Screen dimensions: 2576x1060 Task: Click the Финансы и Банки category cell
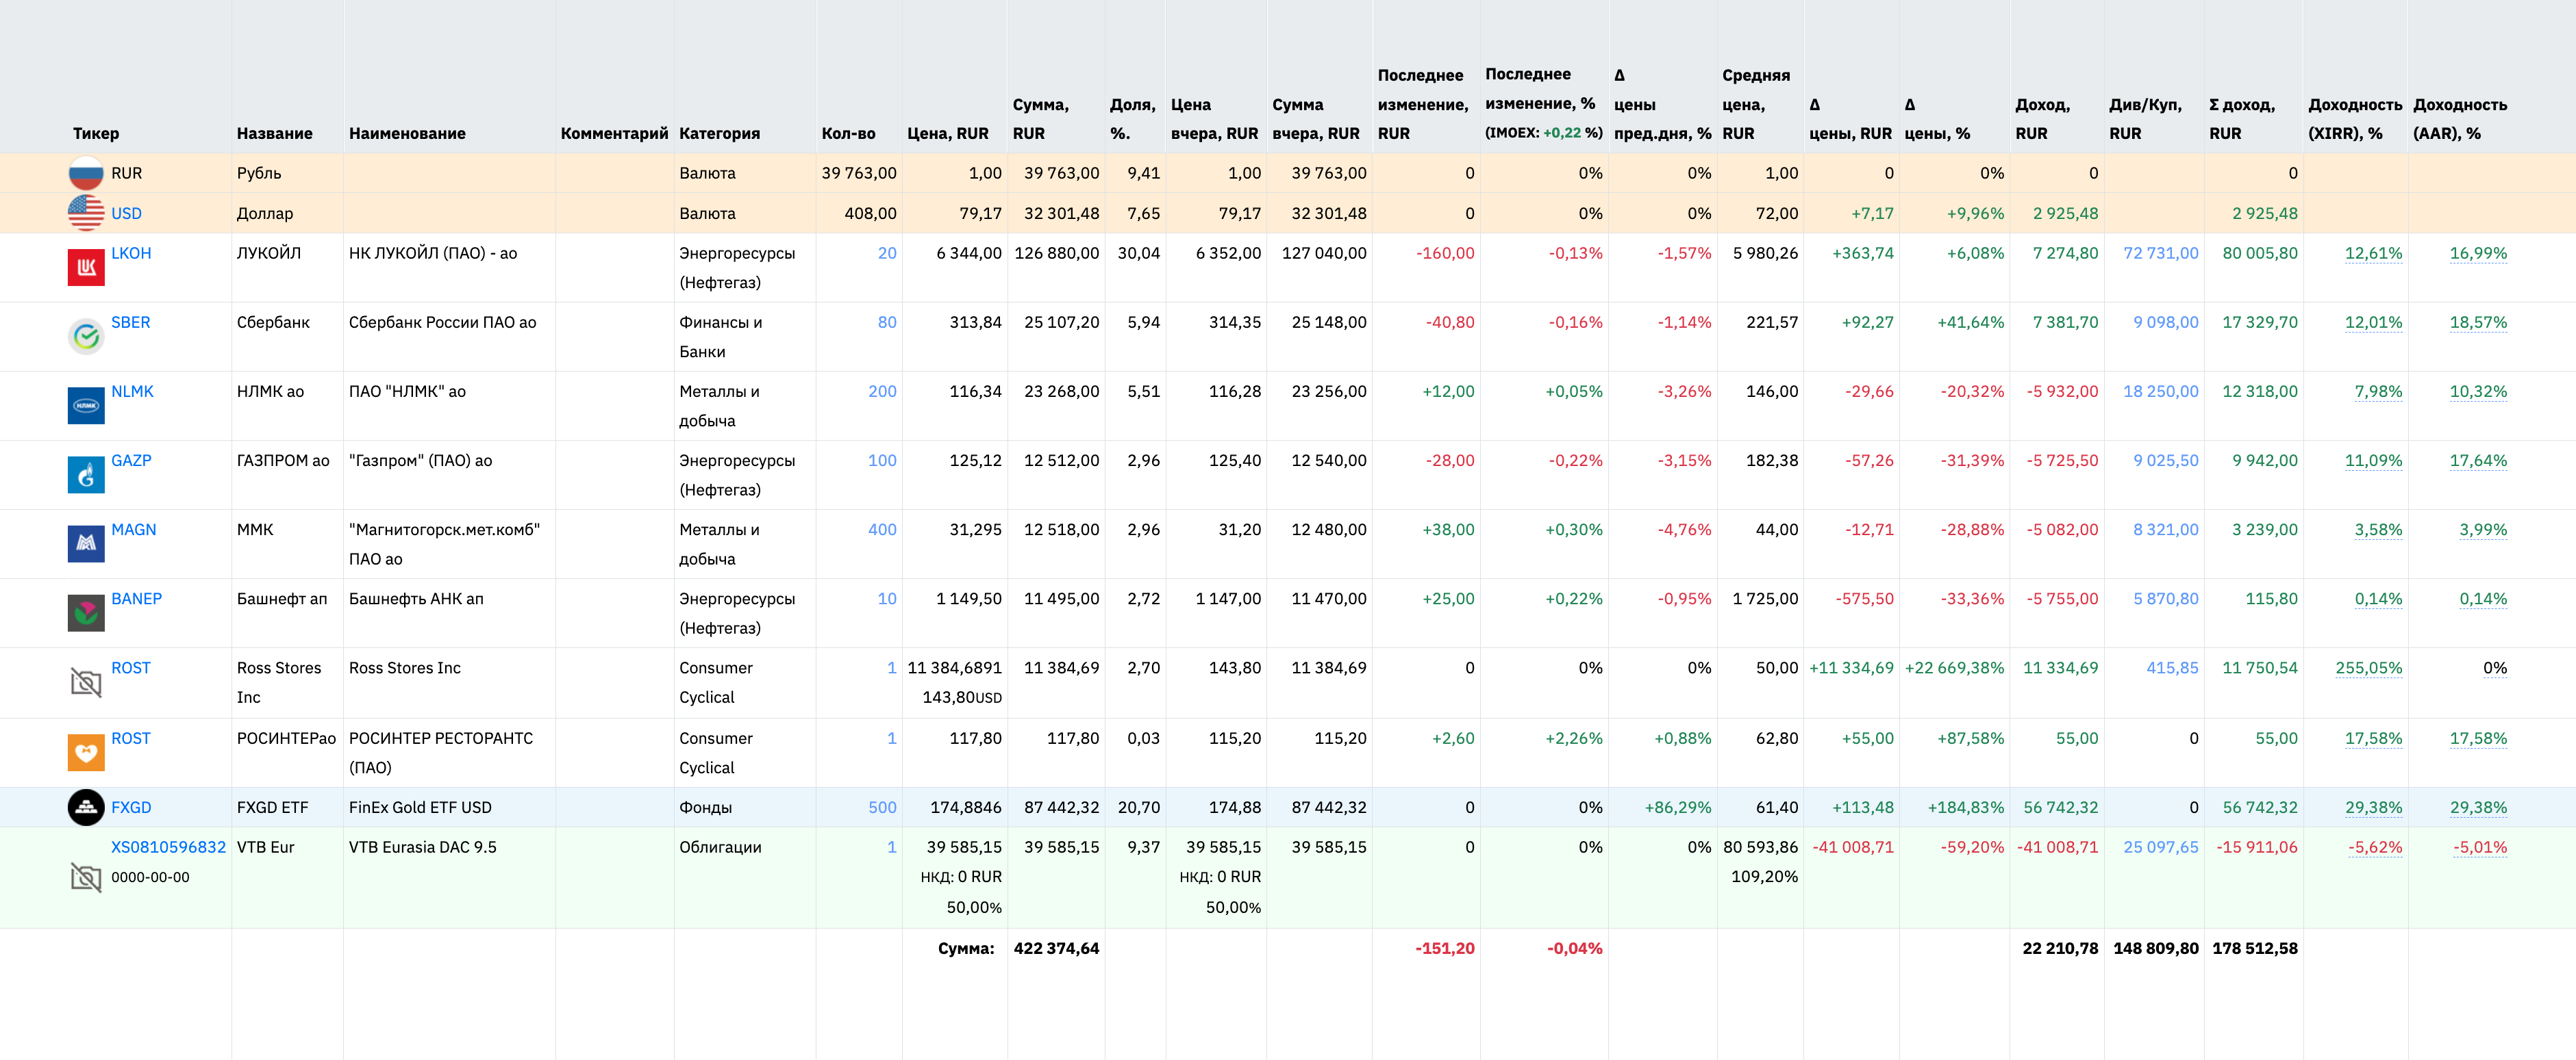point(720,337)
